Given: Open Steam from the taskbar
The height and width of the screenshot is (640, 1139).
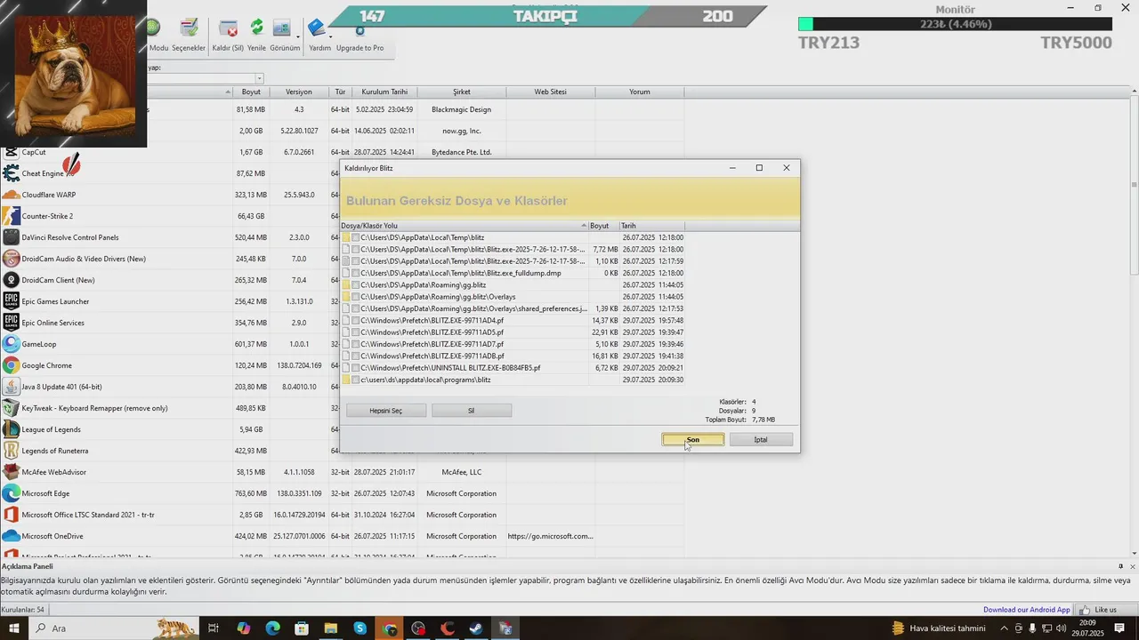Looking at the screenshot, I should pos(476,628).
